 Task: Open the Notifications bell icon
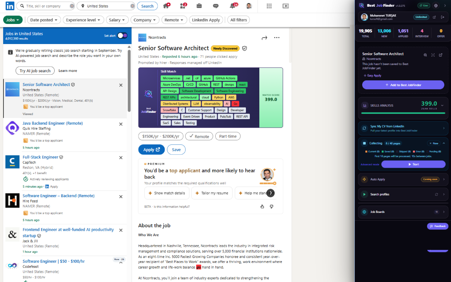point(233,6)
